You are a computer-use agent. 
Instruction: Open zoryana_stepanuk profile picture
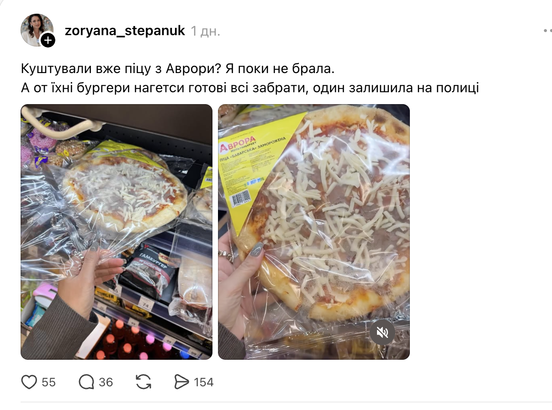[37, 30]
